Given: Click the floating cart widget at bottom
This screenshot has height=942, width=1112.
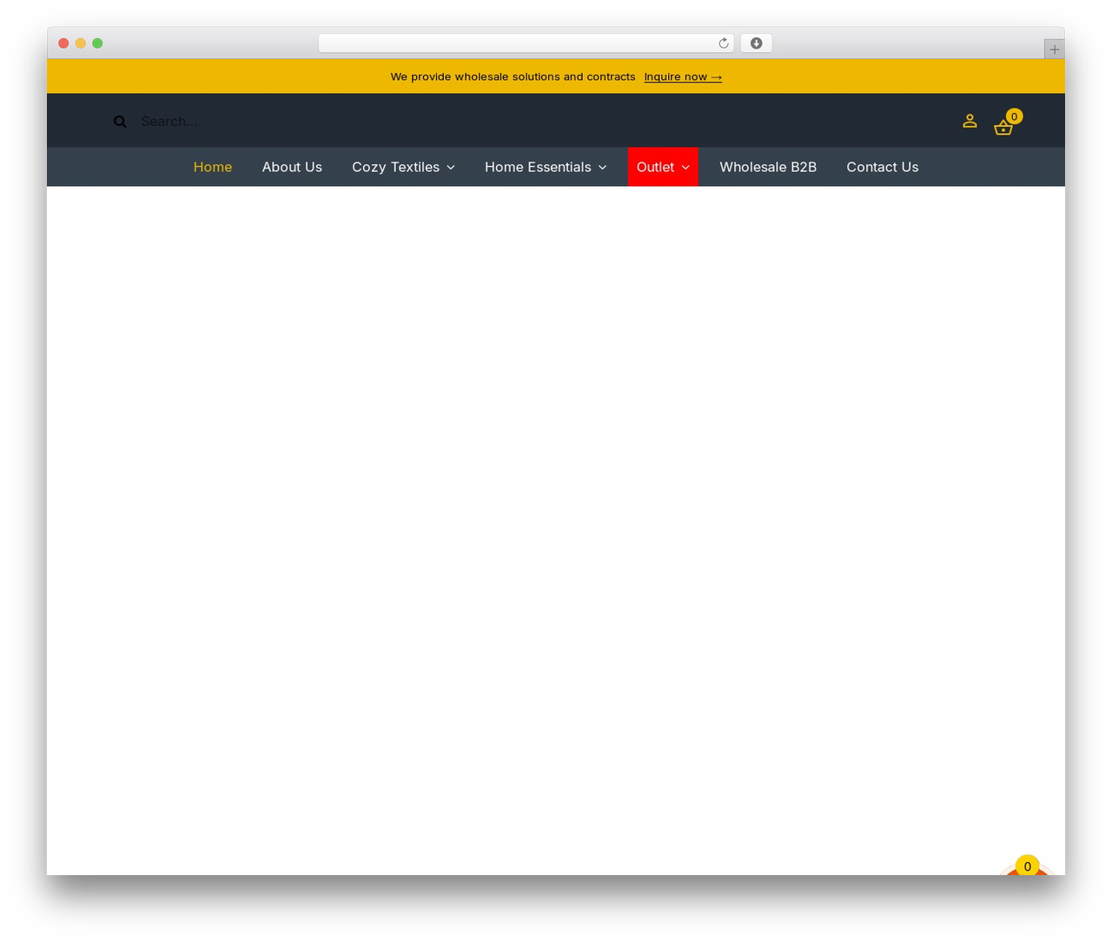Looking at the screenshot, I should pos(1027,866).
